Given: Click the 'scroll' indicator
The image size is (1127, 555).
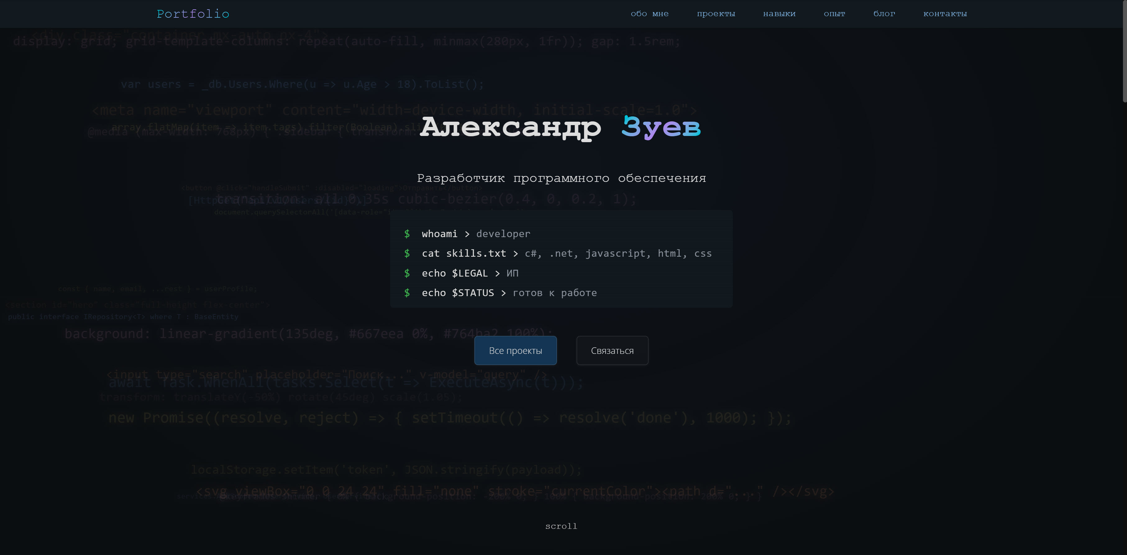Looking at the screenshot, I should tap(561, 526).
